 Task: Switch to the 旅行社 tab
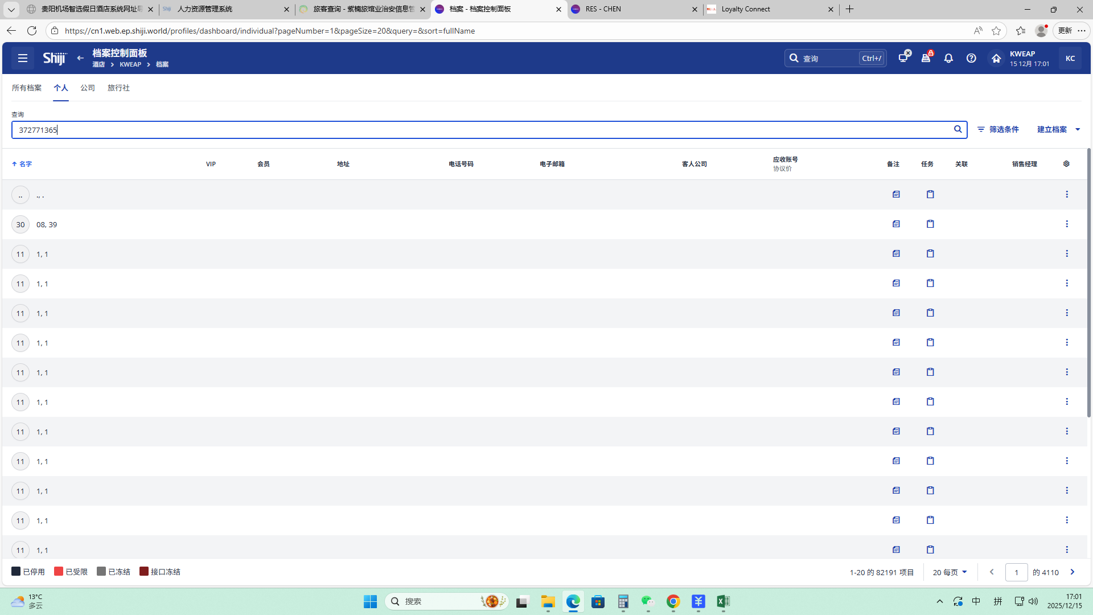tap(118, 88)
